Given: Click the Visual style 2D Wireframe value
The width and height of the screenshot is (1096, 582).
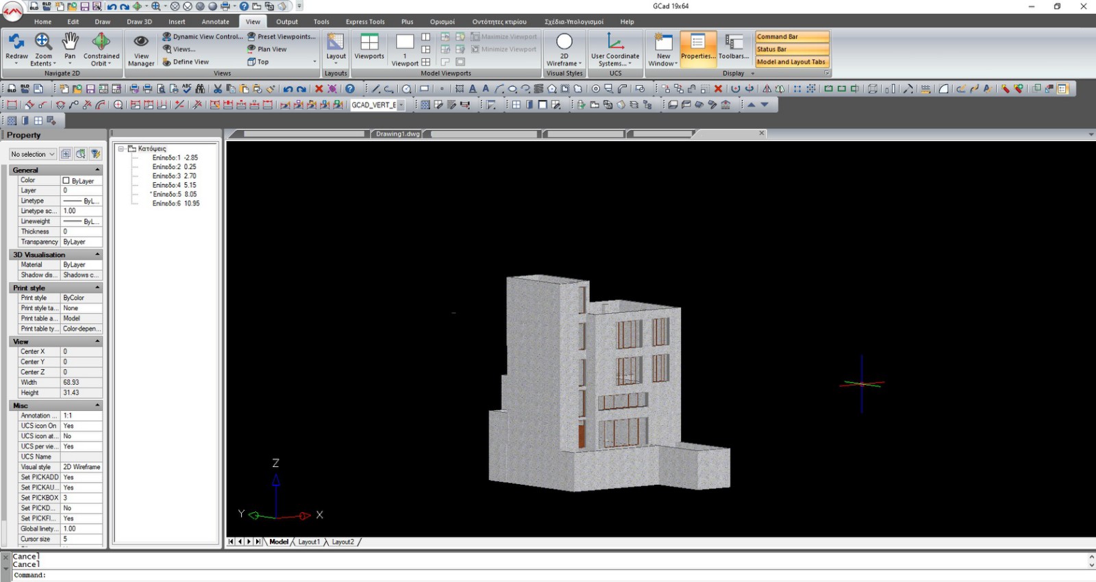Looking at the screenshot, I should tap(82, 467).
